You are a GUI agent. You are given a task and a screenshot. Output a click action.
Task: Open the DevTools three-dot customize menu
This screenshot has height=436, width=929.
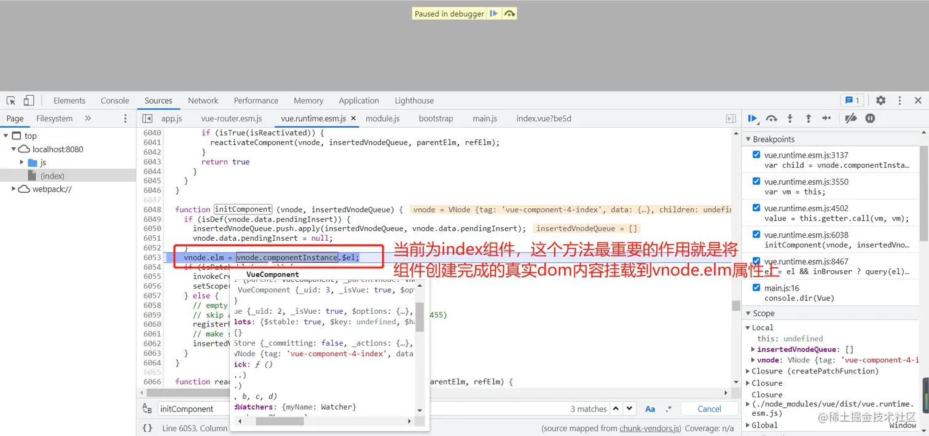click(900, 101)
